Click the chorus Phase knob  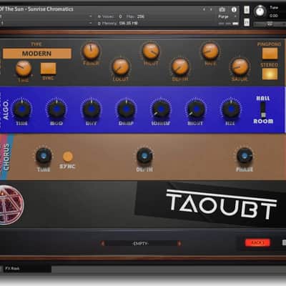(x=245, y=156)
